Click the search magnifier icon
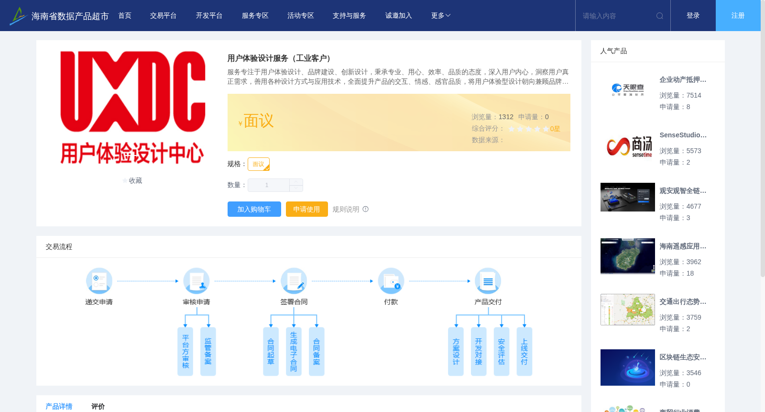765x412 pixels. (x=659, y=16)
